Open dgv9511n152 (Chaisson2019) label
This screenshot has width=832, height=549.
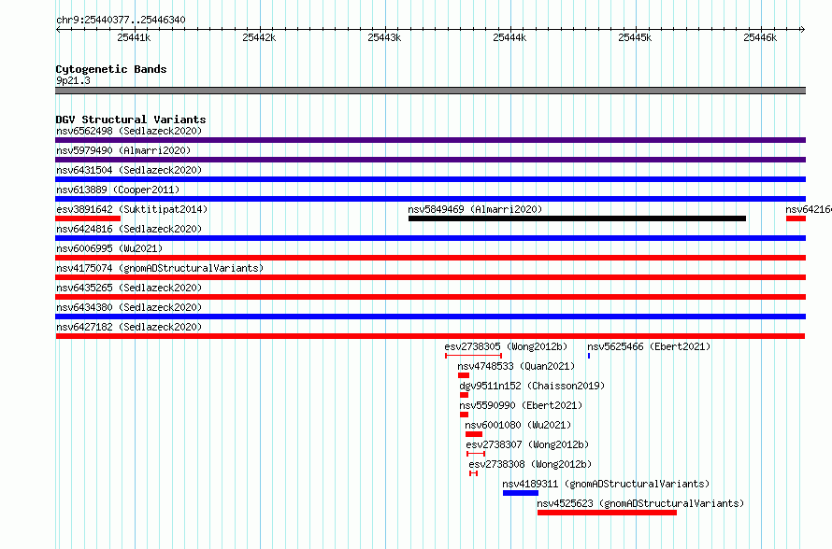[532, 386]
